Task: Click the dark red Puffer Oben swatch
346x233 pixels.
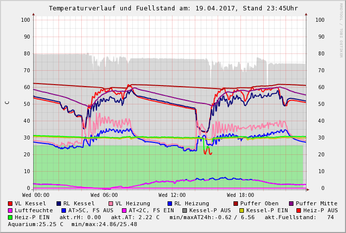Action: (235, 203)
